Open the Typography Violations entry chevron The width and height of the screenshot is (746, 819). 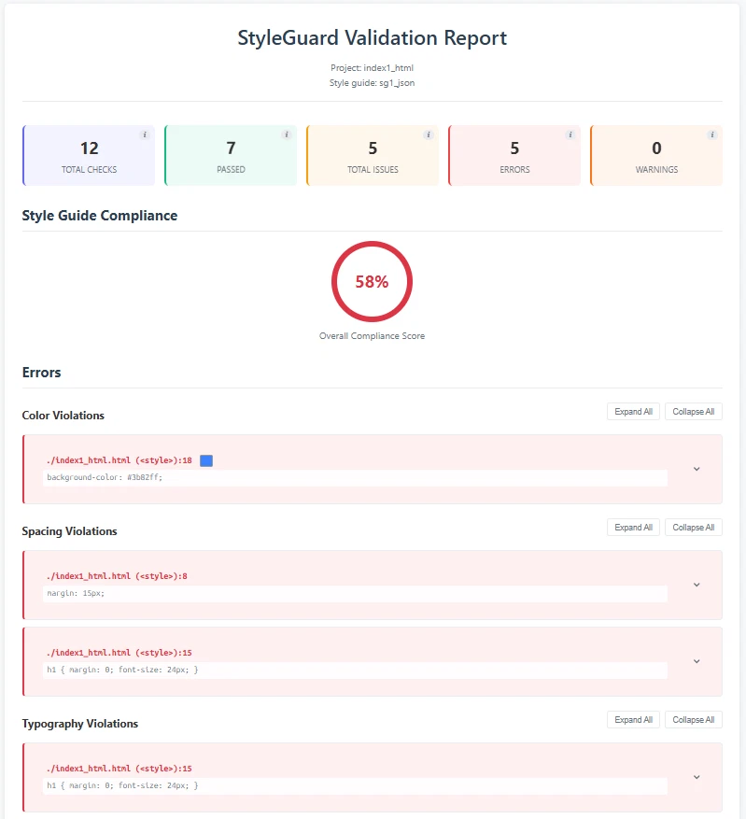pyautogui.click(x=696, y=777)
